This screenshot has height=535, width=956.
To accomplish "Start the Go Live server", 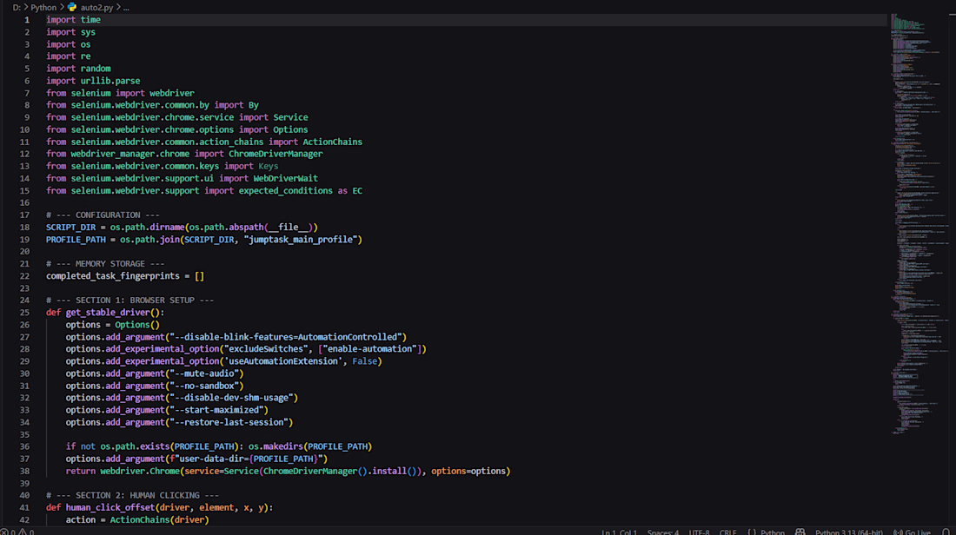I will (912, 532).
